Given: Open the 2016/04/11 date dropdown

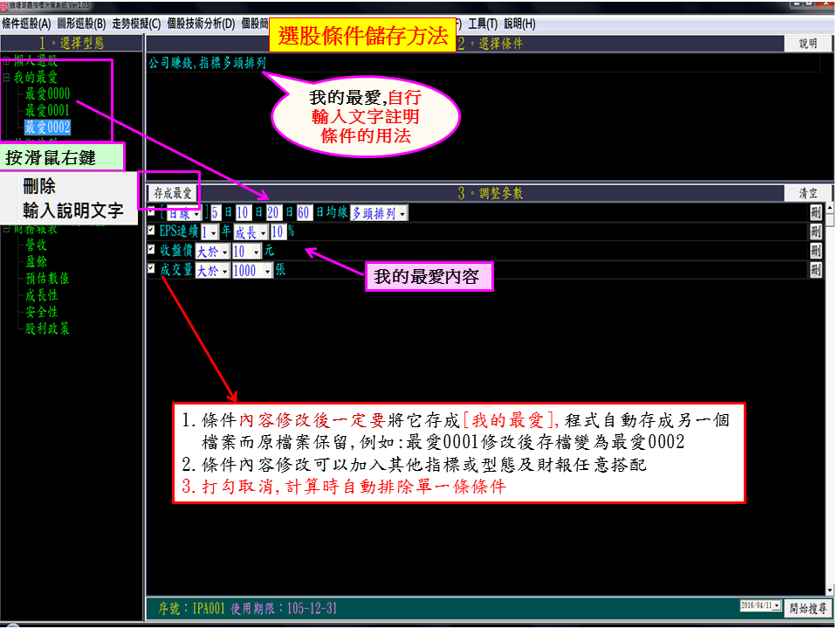Looking at the screenshot, I should coord(761,605).
